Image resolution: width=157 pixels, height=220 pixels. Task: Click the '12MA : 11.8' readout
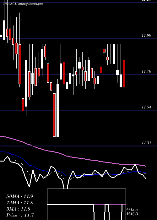pyautogui.click(x=20, y=203)
